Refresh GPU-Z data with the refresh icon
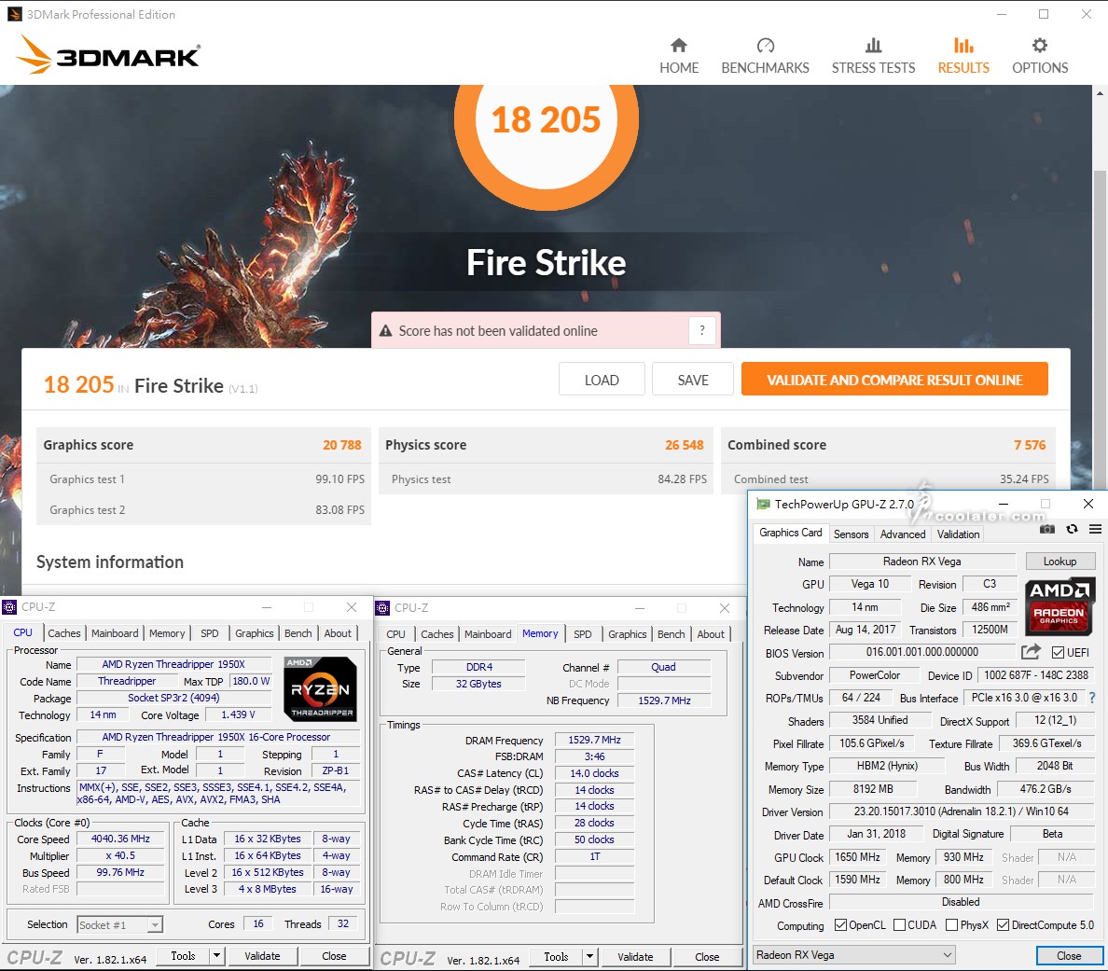The height and width of the screenshot is (971, 1108). pyautogui.click(x=1072, y=529)
